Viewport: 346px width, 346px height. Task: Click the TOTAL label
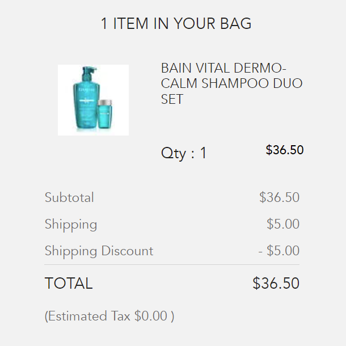pyautogui.click(x=69, y=283)
